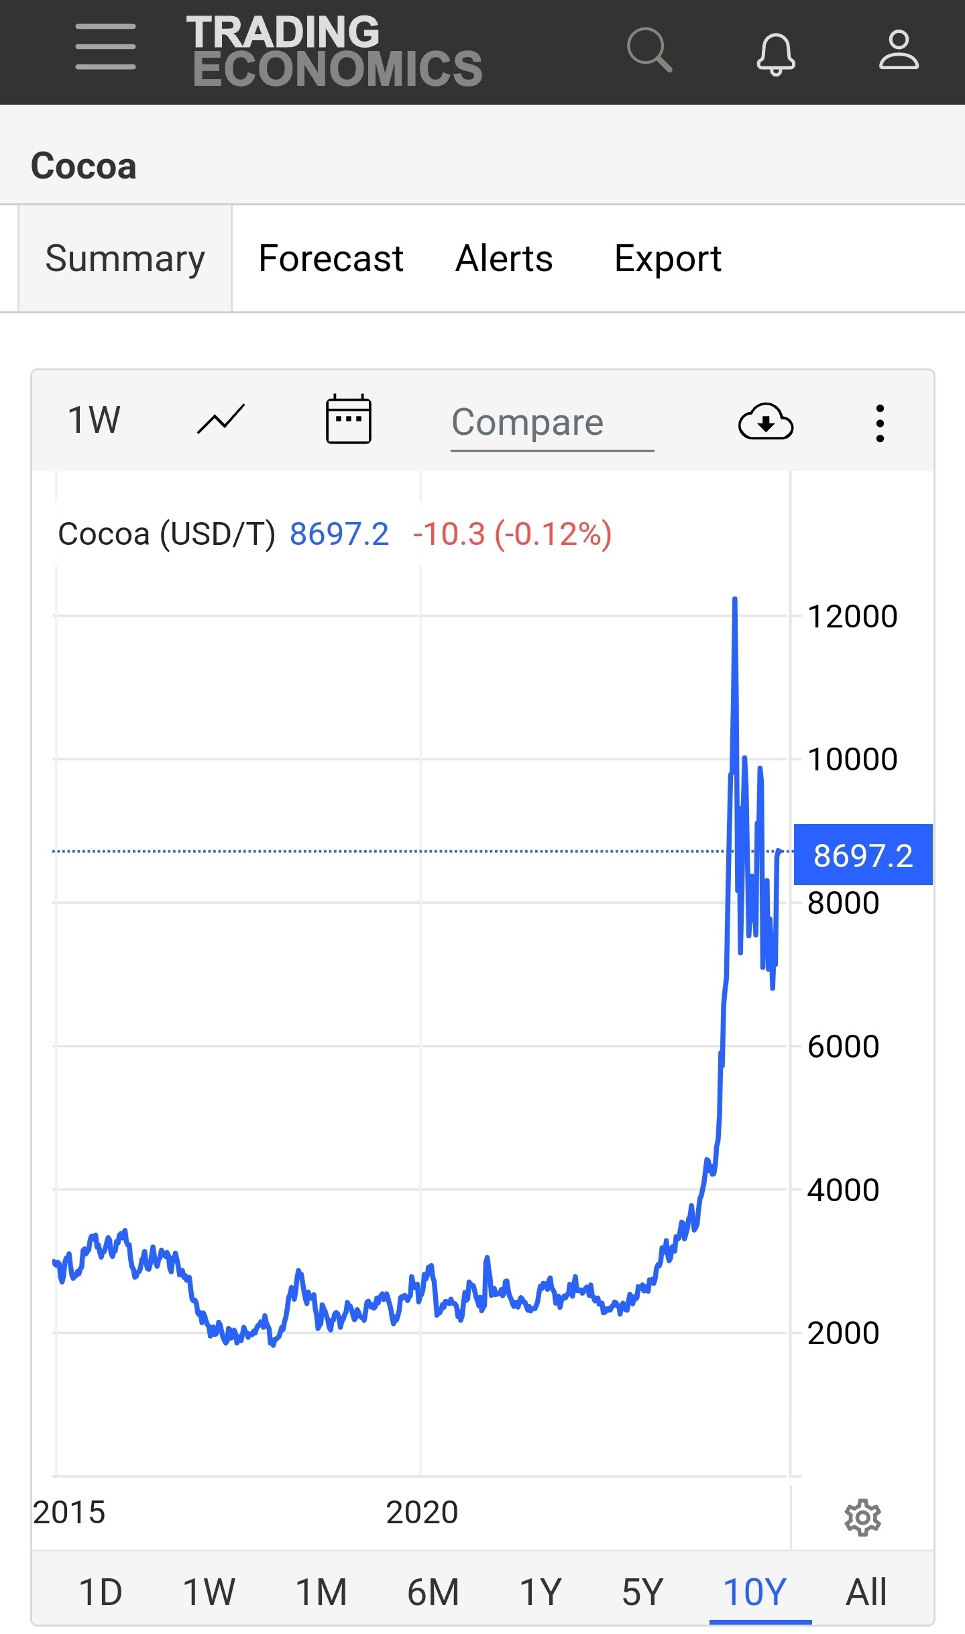Viewport: 965px width, 1634px height.
Task: Click the search magnifier icon
Action: 649,50
